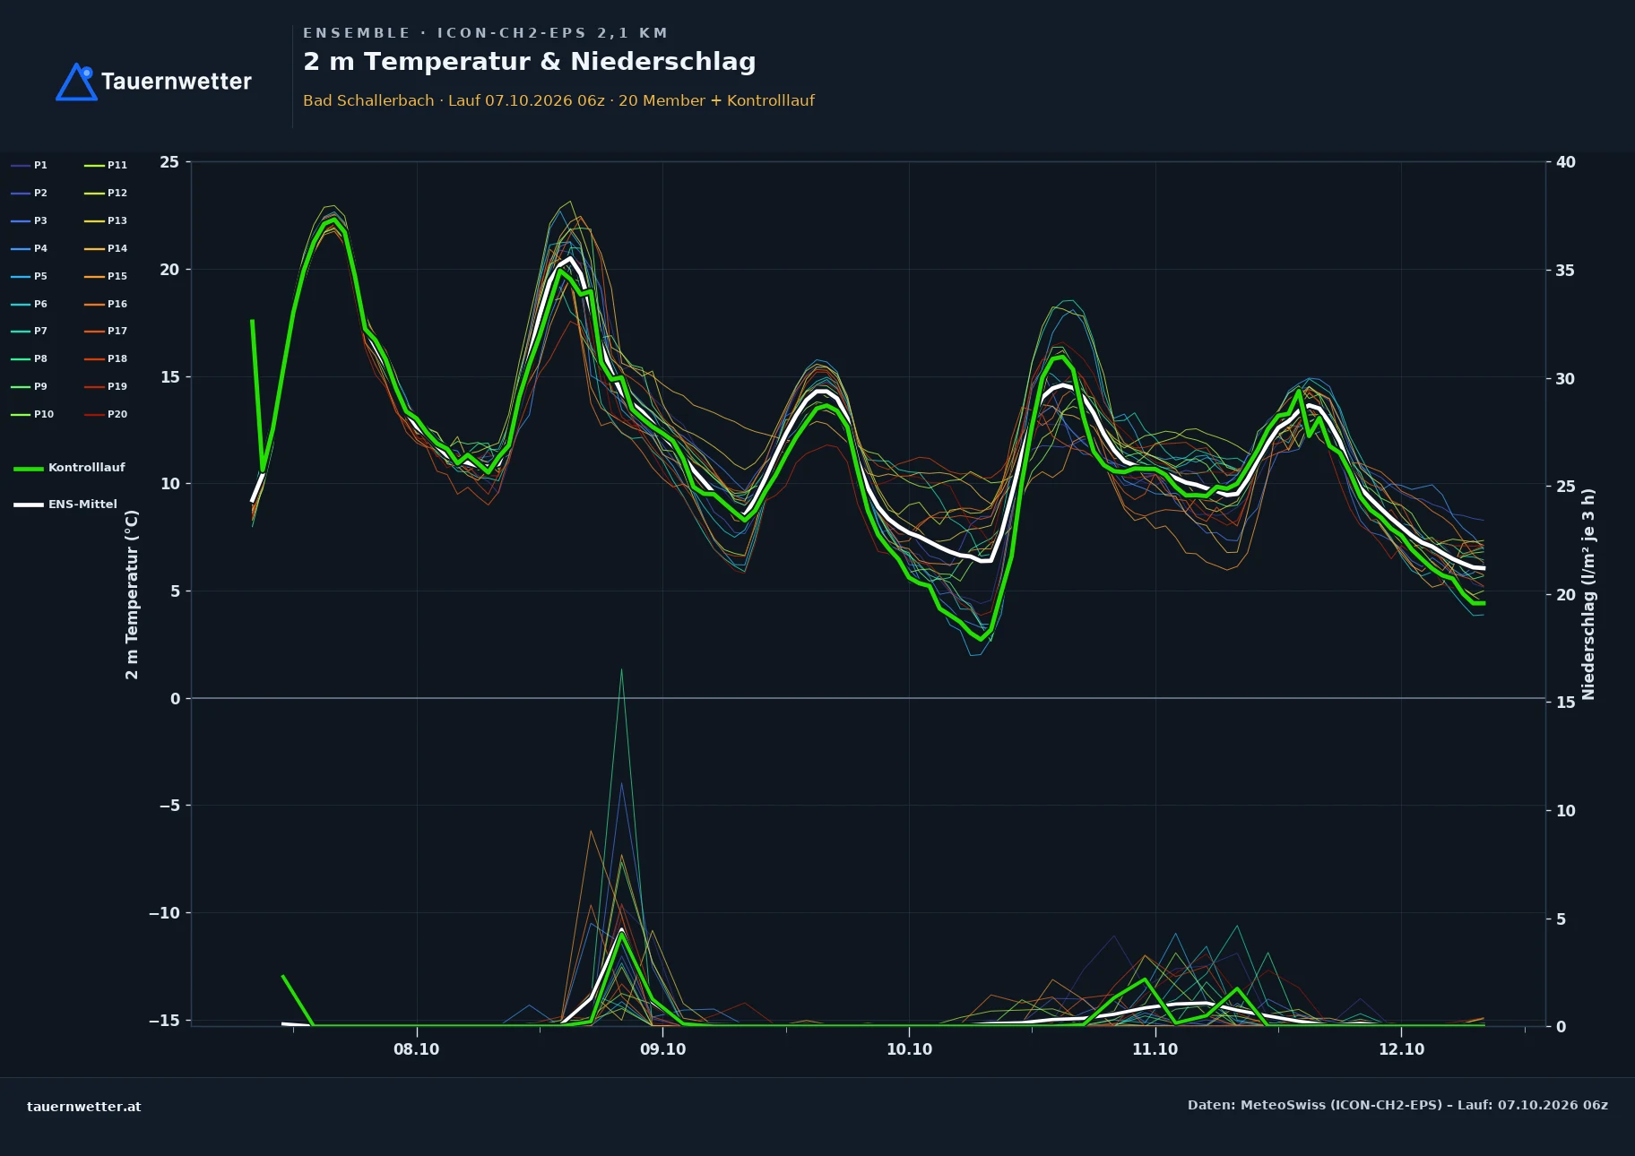Screen dimensions: 1635x1156
Task: Hide the Kontrolllauf line via legend
Action: coord(69,468)
